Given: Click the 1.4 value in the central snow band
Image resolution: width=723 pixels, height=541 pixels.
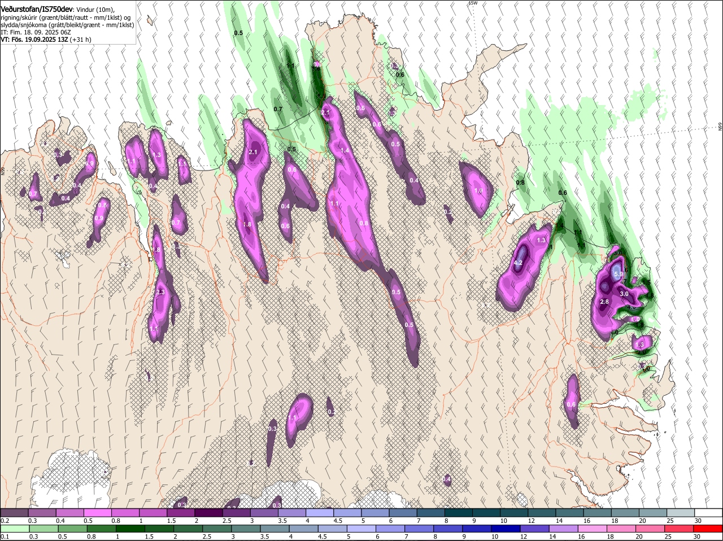Looking at the screenshot, I should (x=345, y=151).
